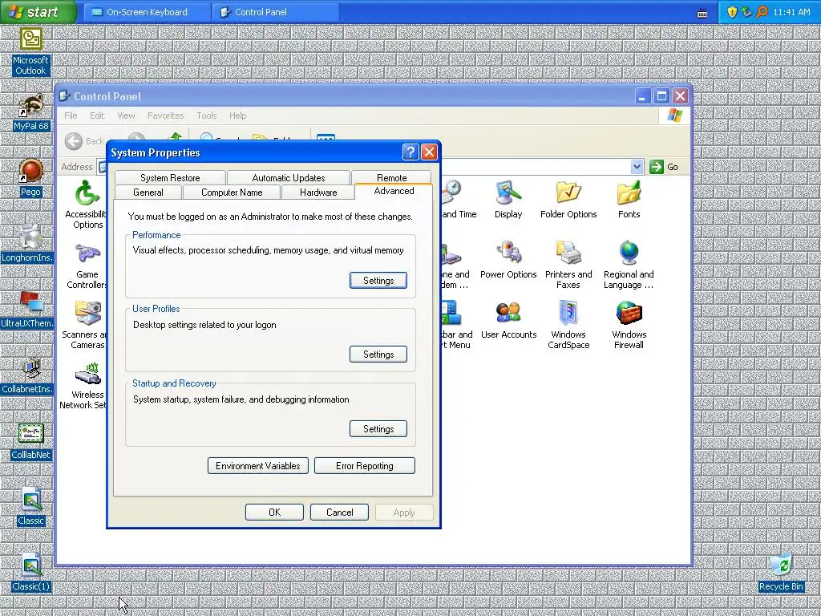Image resolution: width=821 pixels, height=616 pixels.
Task: Select the Classic(1) desktop icon
Action: [31, 573]
